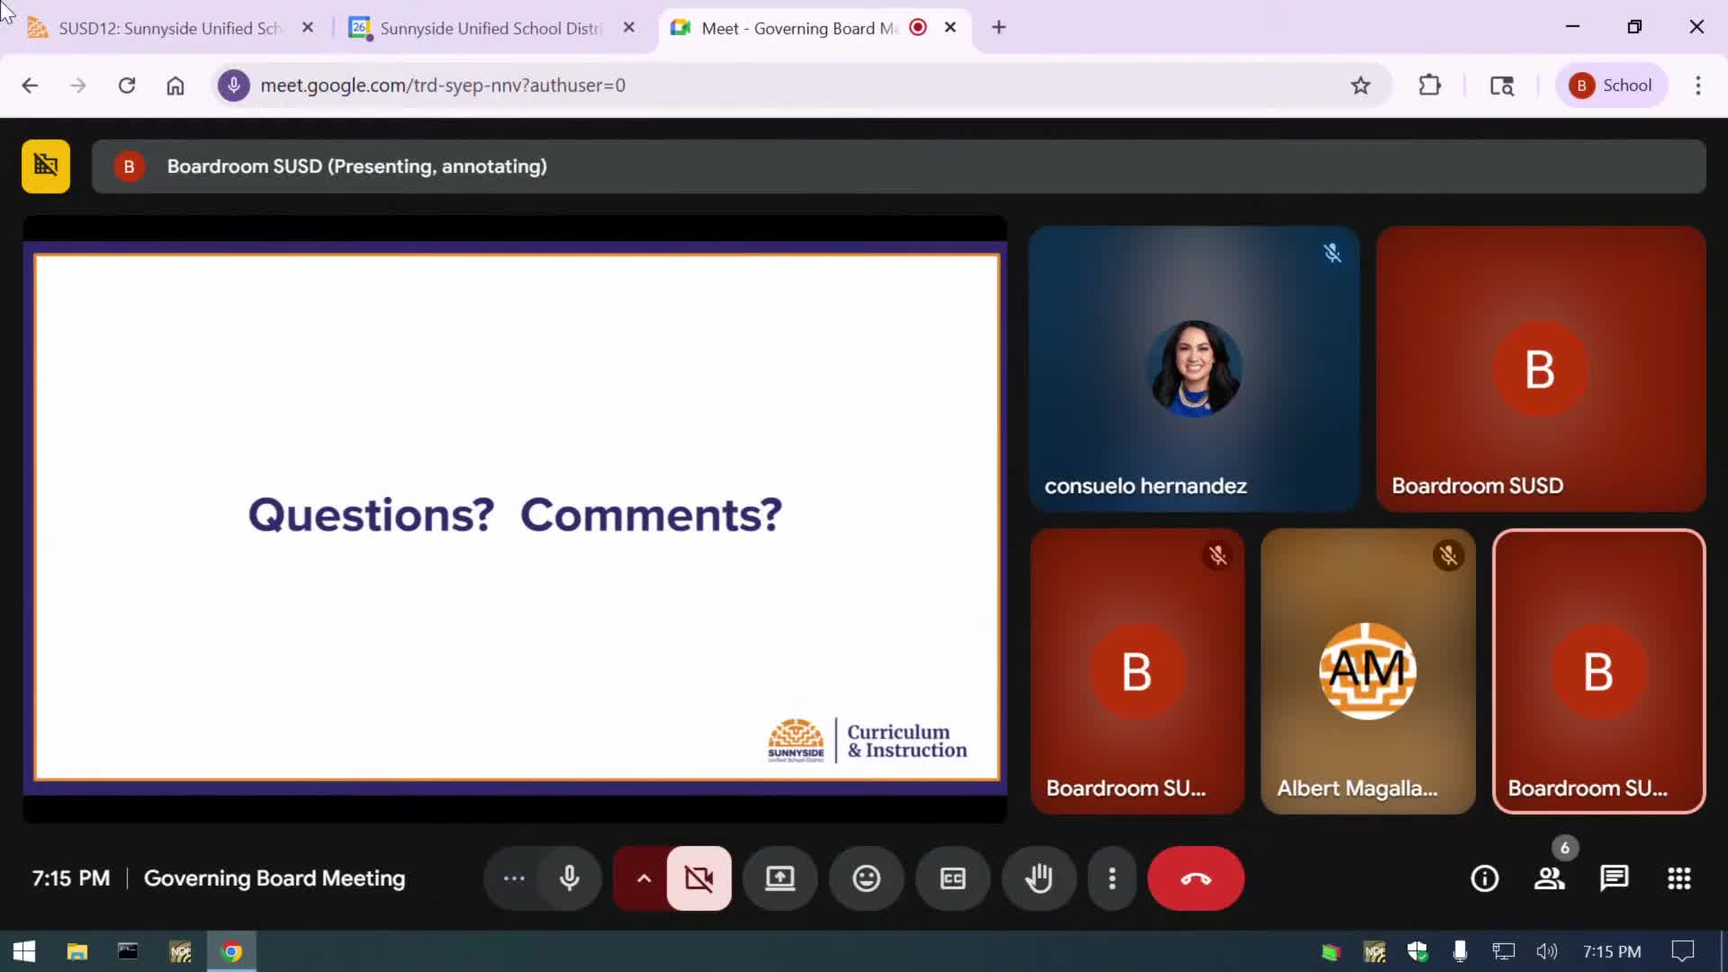This screenshot has width=1728, height=972.
Task: Click the School profile button
Action: click(1611, 85)
